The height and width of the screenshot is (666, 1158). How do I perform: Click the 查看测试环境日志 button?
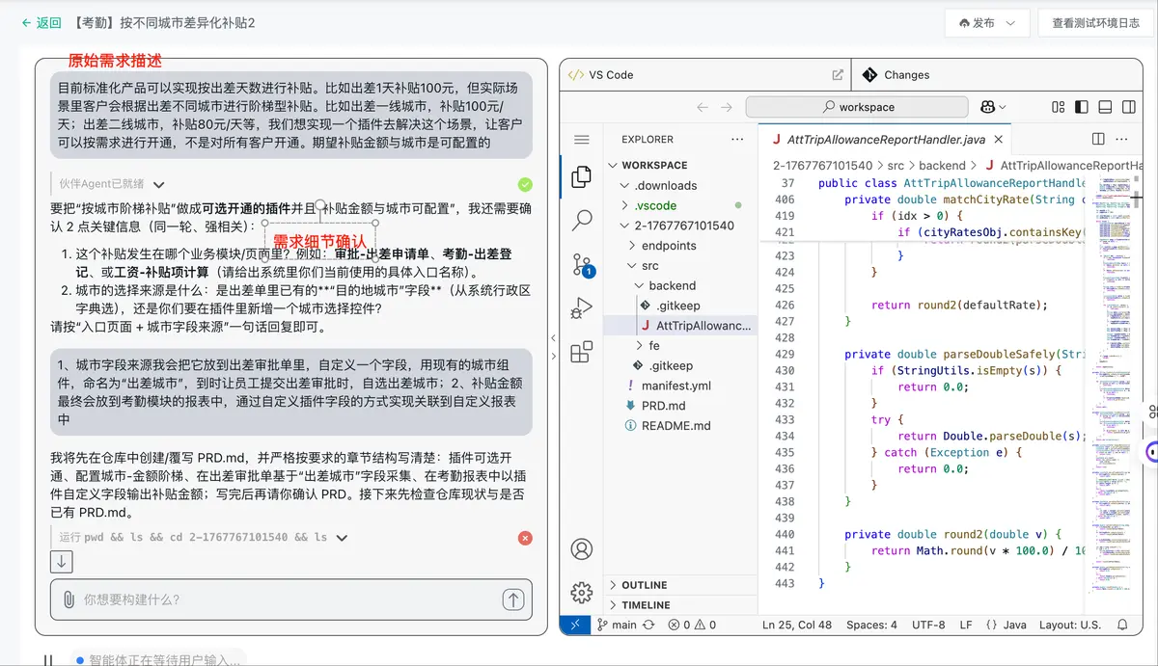click(x=1095, y=23)
